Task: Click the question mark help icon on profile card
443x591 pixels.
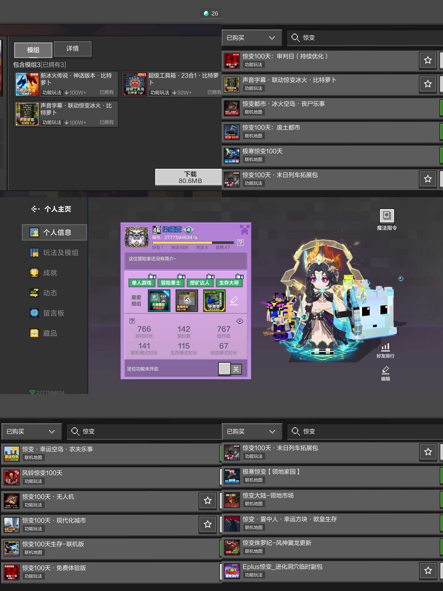Action: [x=240, y=243]
